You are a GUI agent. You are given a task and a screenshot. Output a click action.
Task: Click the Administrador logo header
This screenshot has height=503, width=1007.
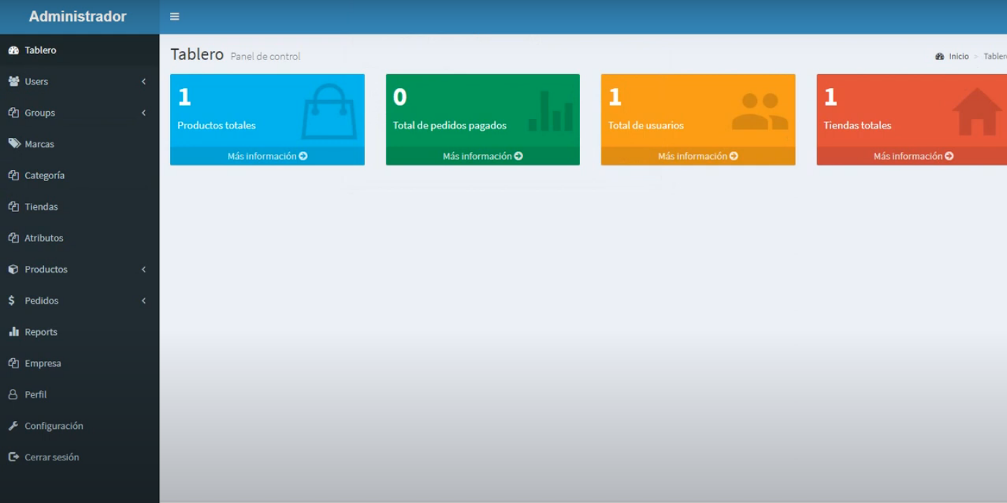[78, 17]
